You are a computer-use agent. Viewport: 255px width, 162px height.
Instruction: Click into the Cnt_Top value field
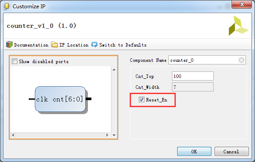[x=193, y=76]
